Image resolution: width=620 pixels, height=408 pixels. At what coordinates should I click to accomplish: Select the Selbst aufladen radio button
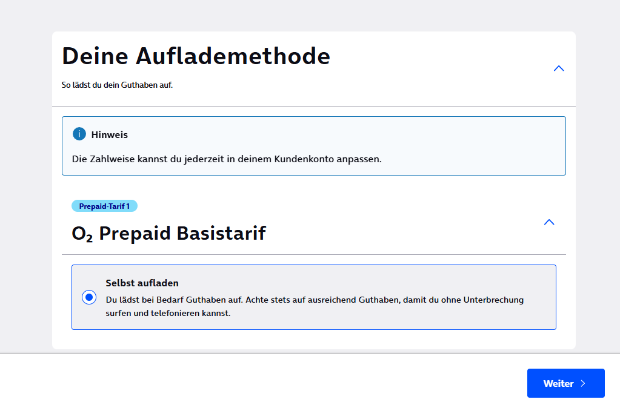click(89, 297)
